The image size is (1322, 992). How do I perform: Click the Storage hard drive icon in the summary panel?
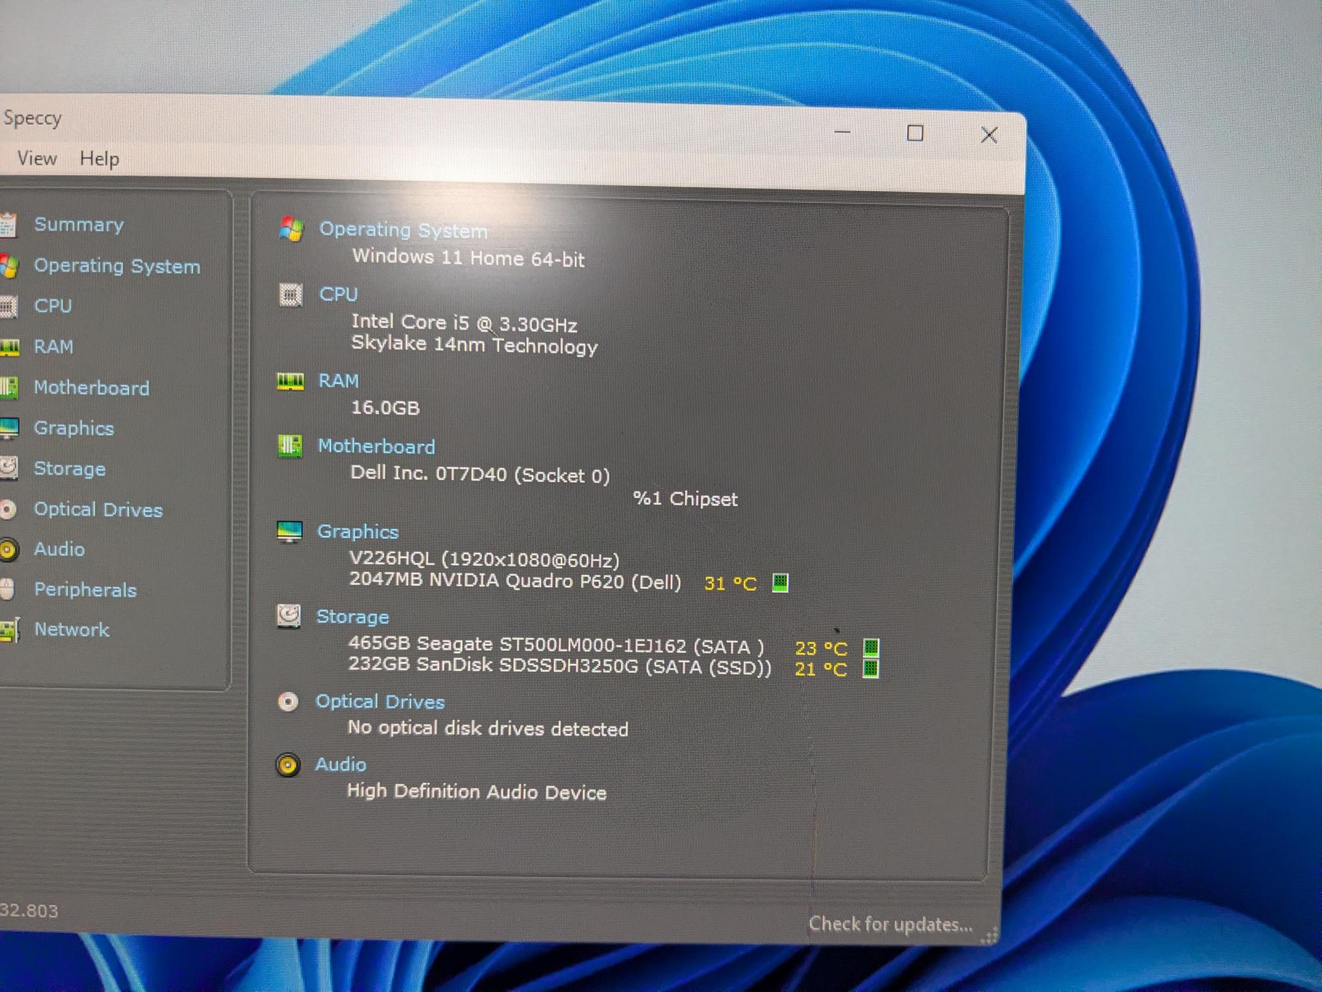289,616
